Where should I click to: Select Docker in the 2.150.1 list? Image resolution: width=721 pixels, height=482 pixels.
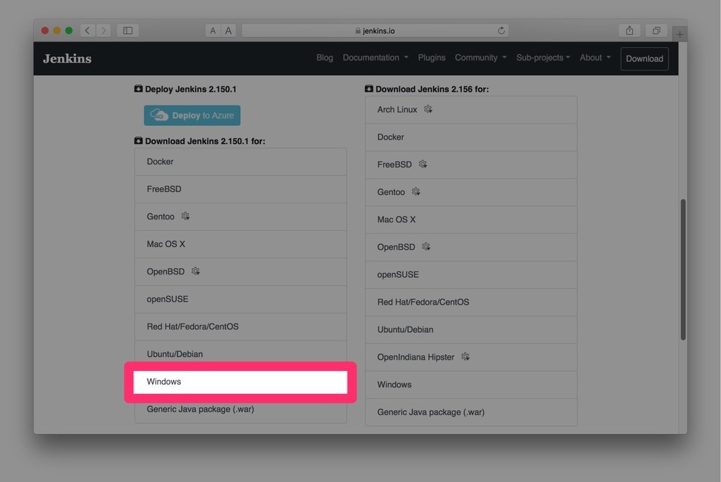click(241, 162)
